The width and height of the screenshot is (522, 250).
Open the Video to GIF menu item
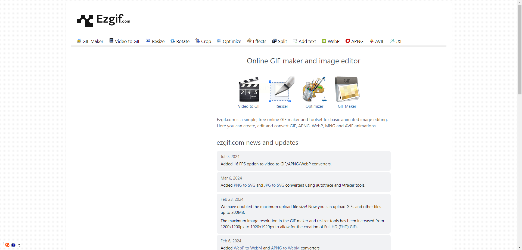125,41
